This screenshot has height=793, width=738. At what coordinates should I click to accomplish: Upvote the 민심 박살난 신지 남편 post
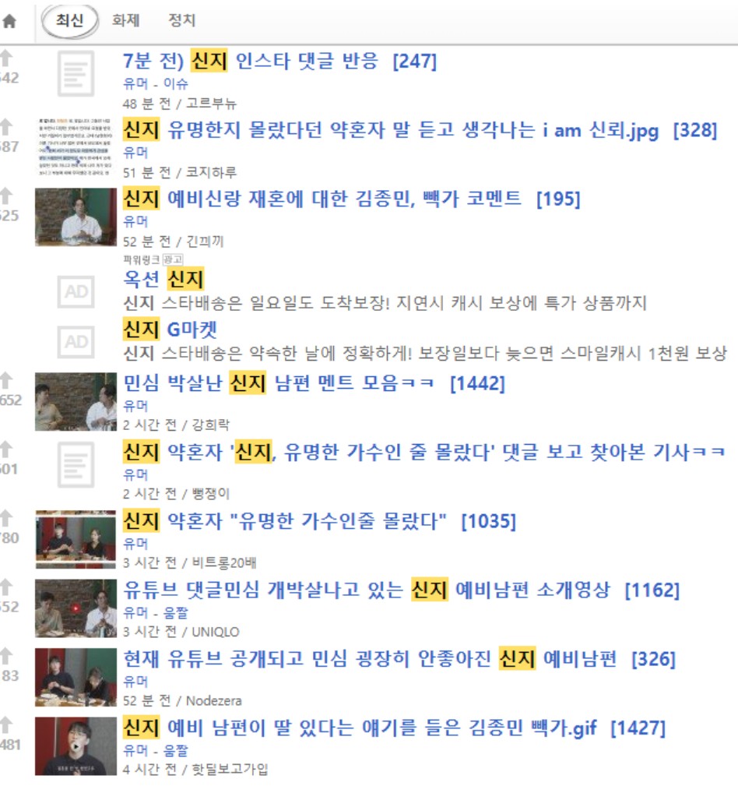5,380
